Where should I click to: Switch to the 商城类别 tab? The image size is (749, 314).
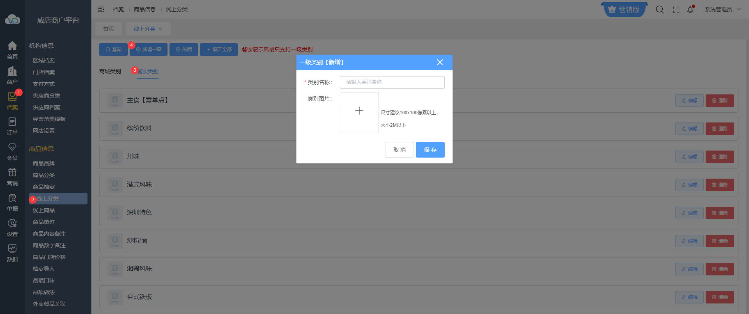[110, 71]
